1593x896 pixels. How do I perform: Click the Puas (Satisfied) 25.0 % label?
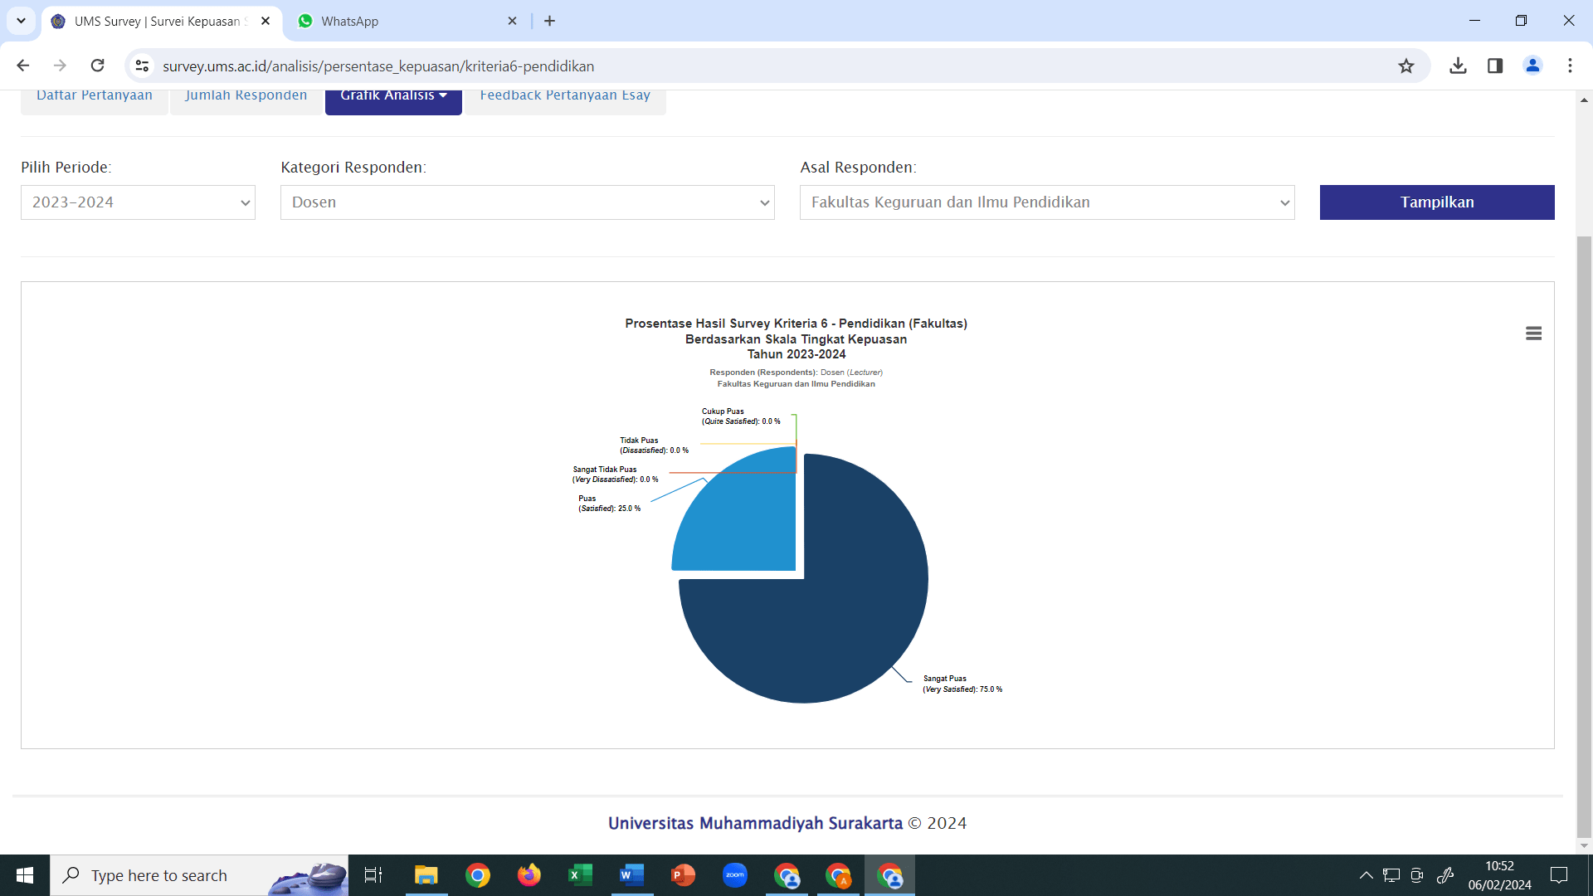[x=609, y=504]
